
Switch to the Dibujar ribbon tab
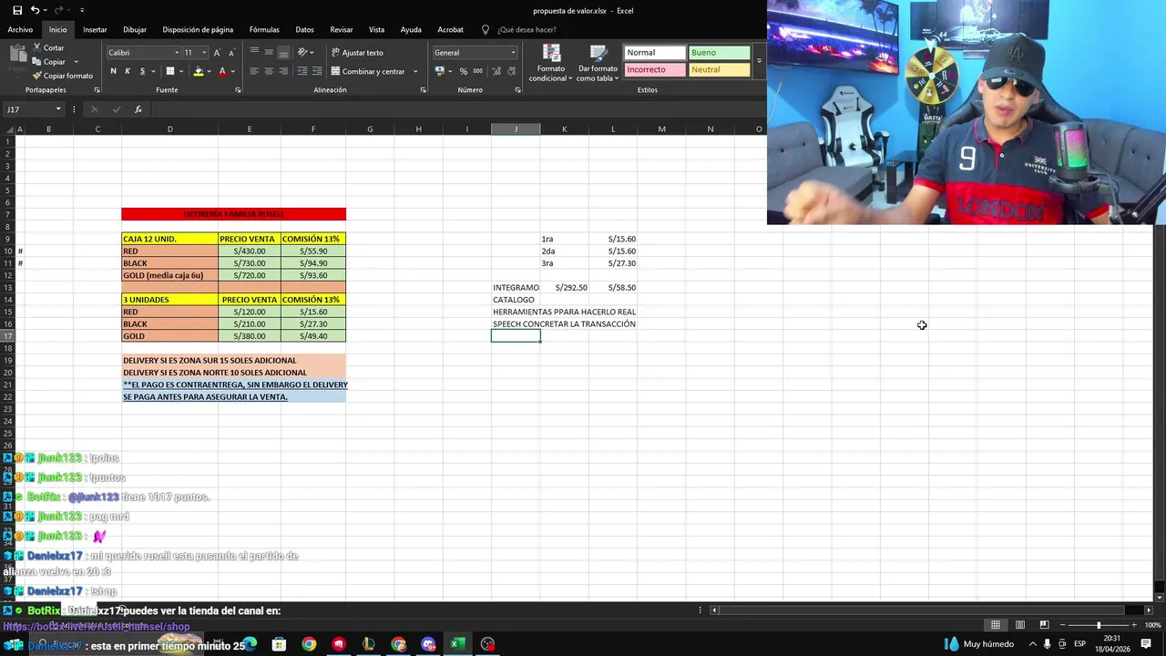(x=135, y=29)
